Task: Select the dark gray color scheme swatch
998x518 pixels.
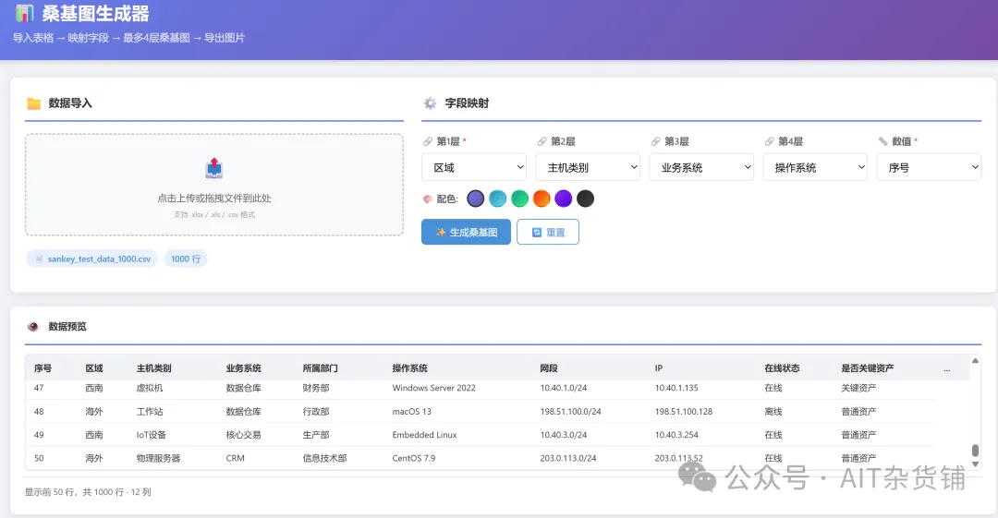Action: (586, 199)
